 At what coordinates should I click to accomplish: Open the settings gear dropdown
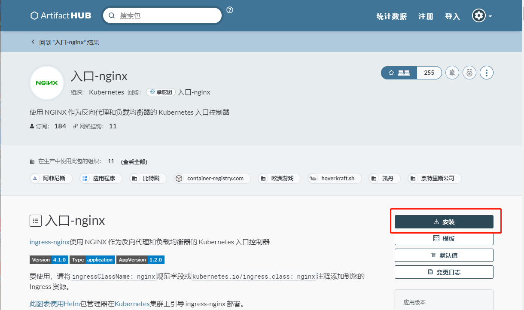click(x=482, y=16)
